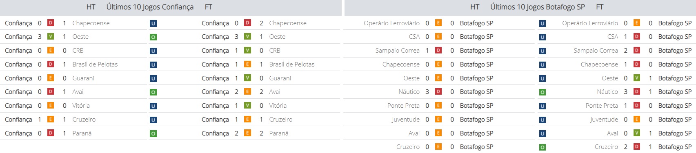Open the Chapecoense team link in Confiança HT list
Screen dimensions: 696x153
tap(91, 23)
